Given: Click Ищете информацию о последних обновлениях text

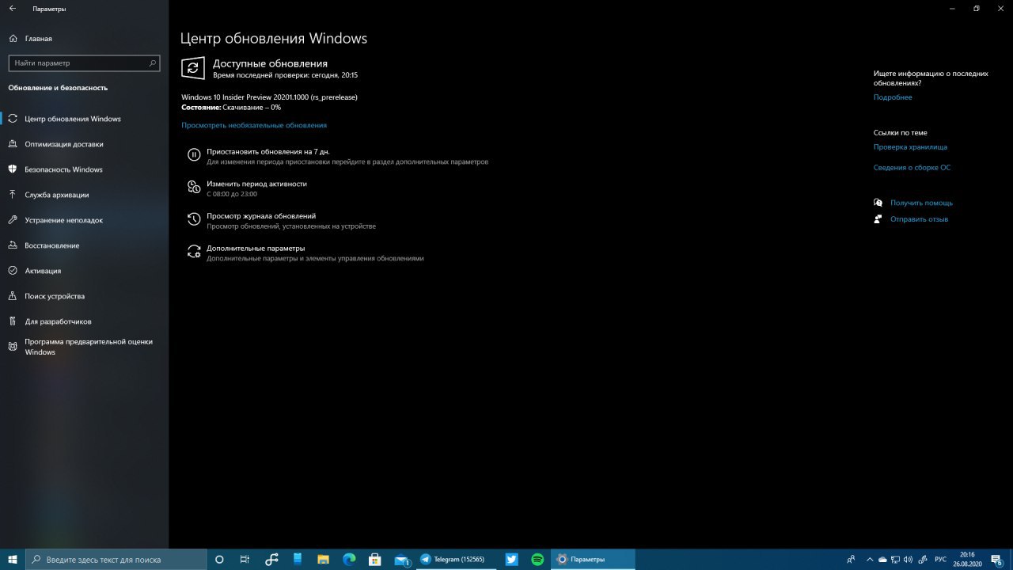Looking at the screenshot, I should [x=931, y=78].
